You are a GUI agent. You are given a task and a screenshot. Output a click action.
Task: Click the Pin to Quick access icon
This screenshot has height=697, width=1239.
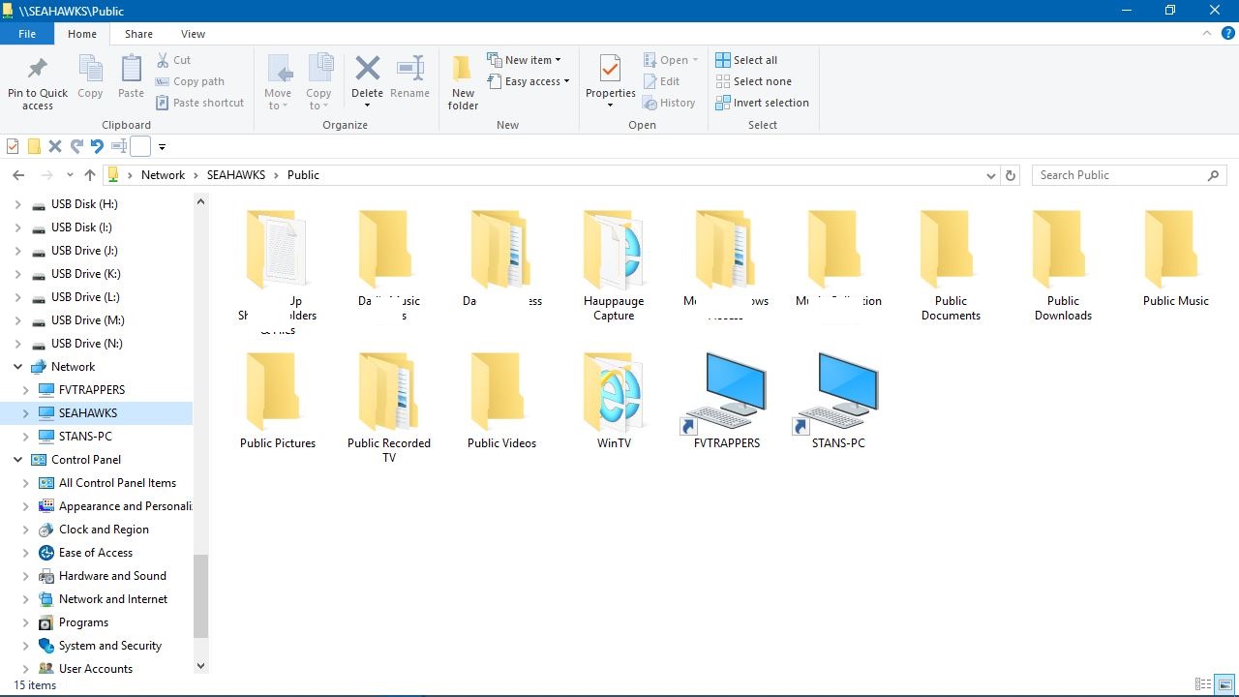point(38,70)
